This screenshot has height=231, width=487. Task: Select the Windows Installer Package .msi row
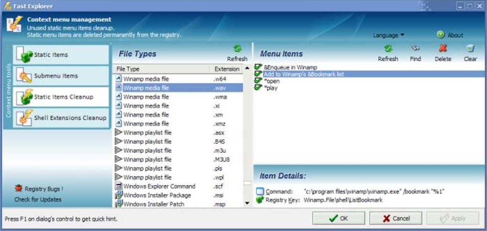(x=178, y=195)
